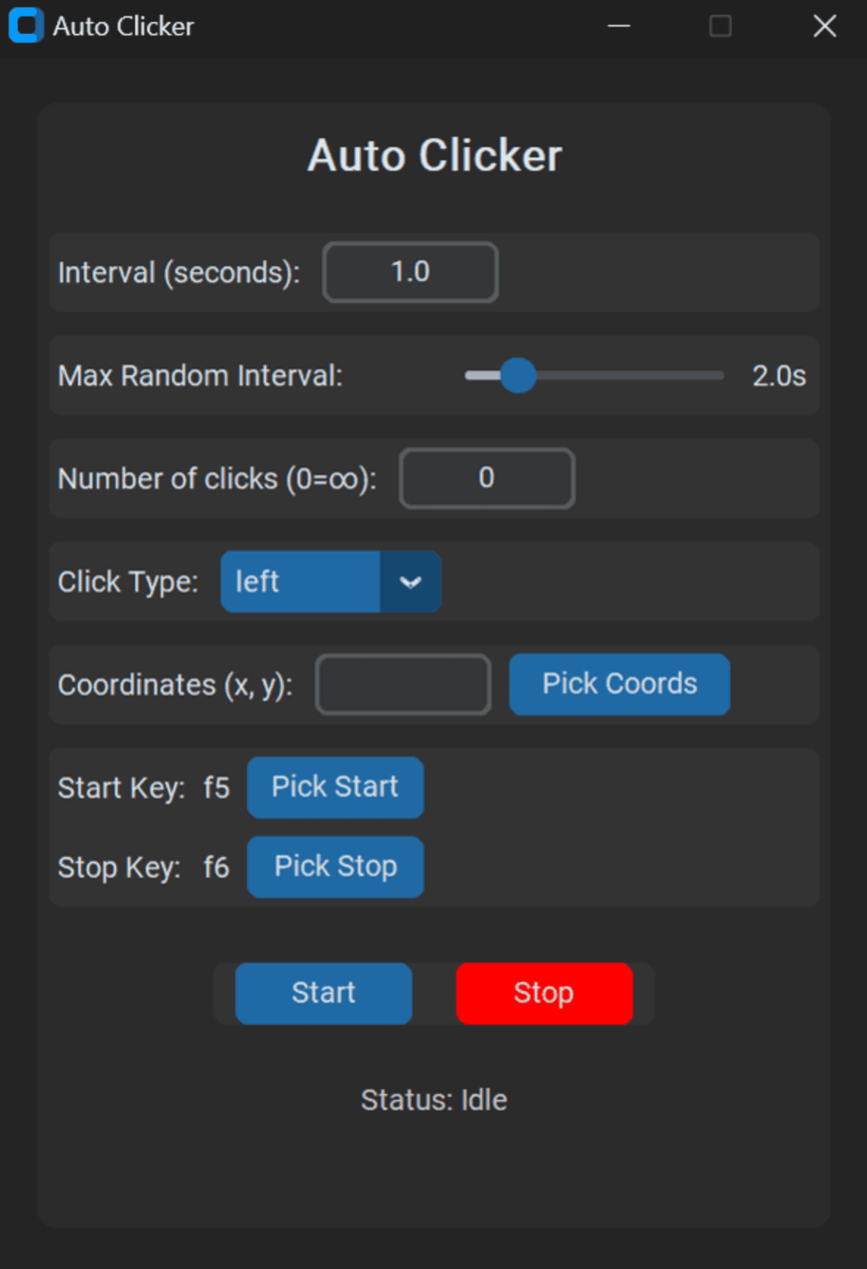Click the coordinates (x, y) text field
The width and height of the screenshot is (867, 1269).
click(403, 685)
